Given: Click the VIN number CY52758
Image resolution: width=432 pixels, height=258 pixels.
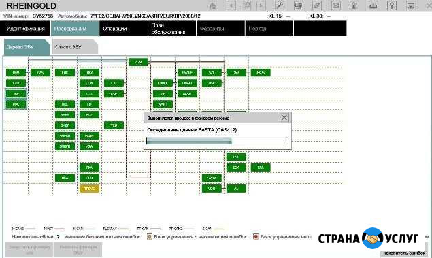Looking at the screenshot, I should tap(43, 16).
